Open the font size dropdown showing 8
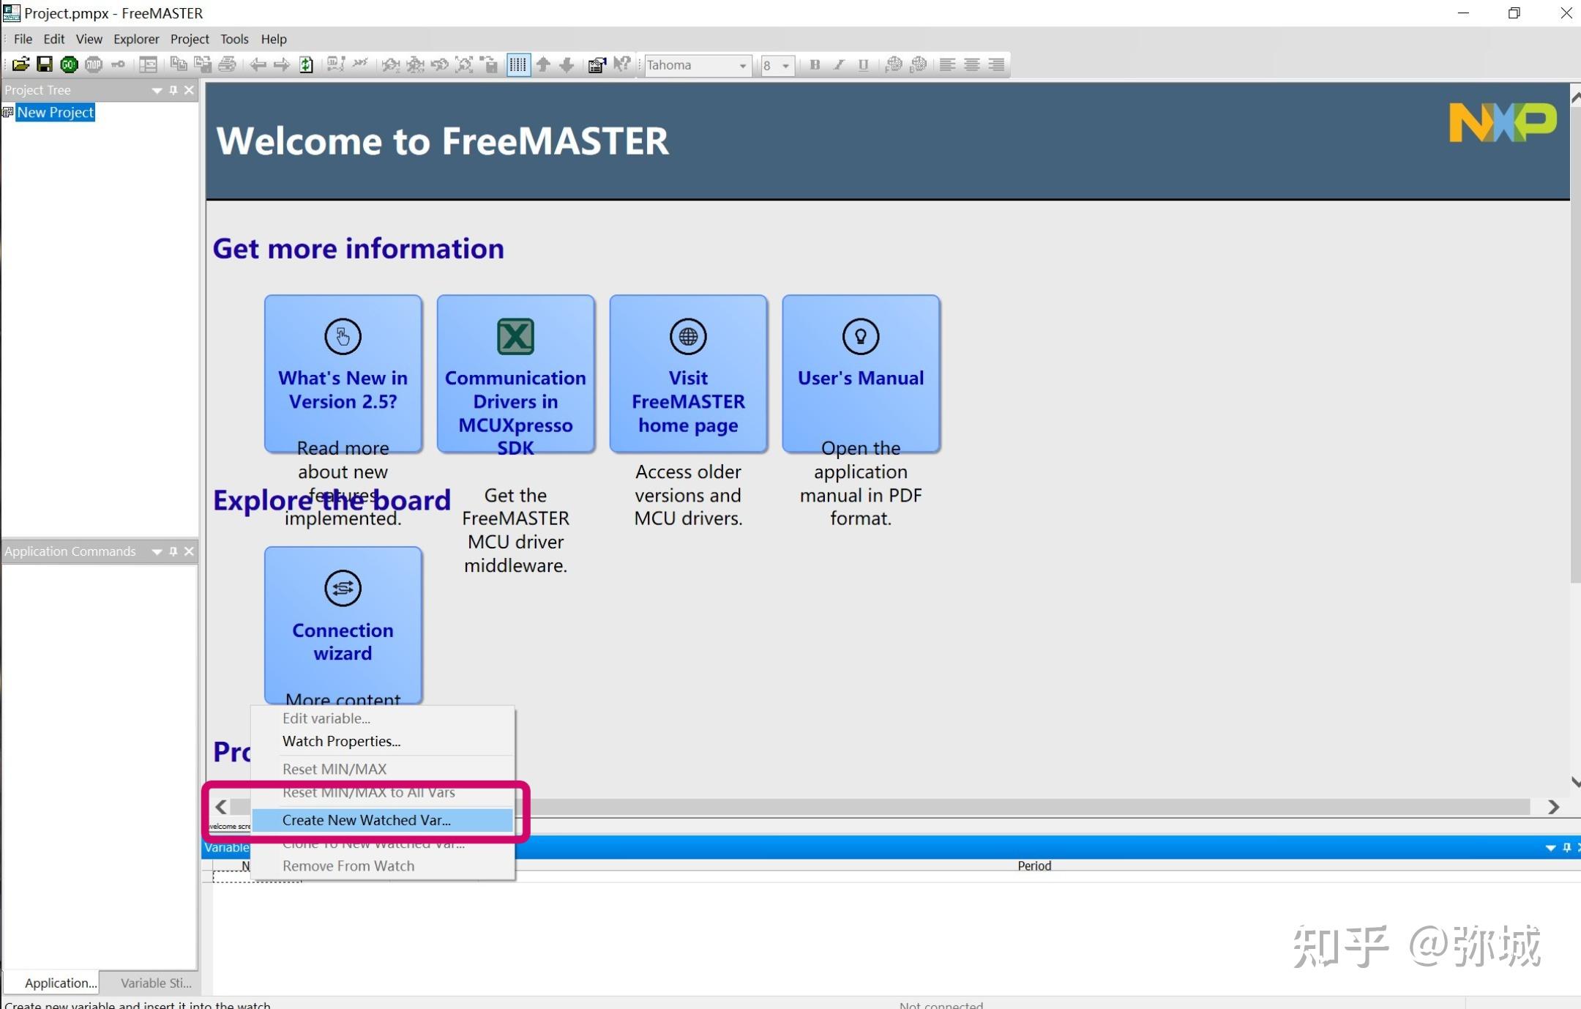Viewport: 1581px width, 1009px height. (x=787, y=65)
